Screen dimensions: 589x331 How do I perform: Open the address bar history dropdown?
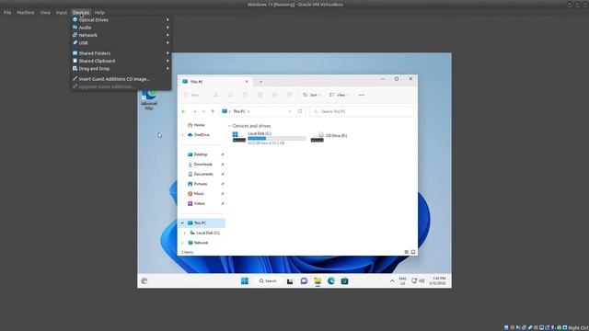pos(290,111)
